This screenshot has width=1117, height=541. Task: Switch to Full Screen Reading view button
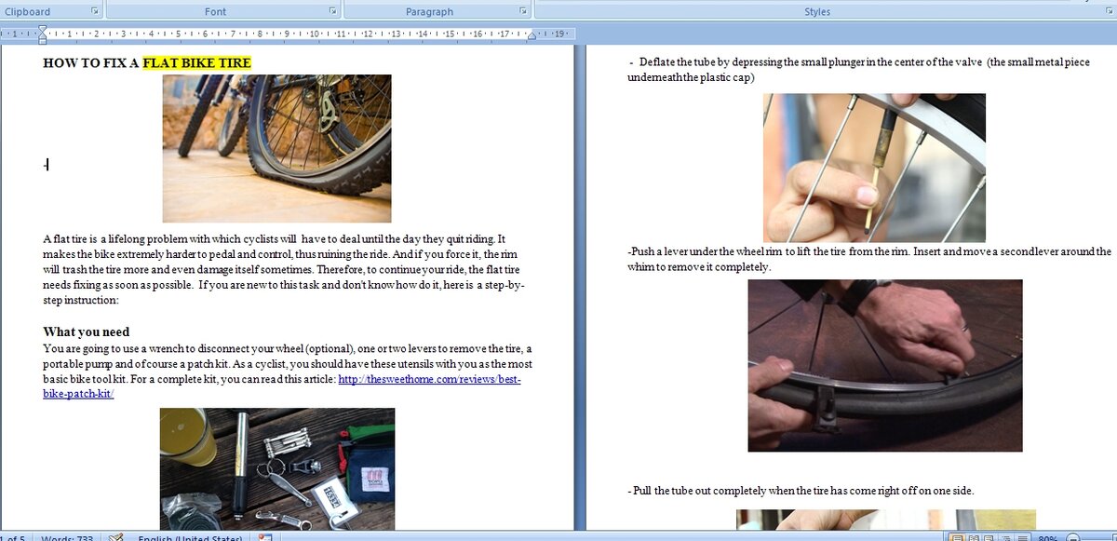tap(973, 537)
